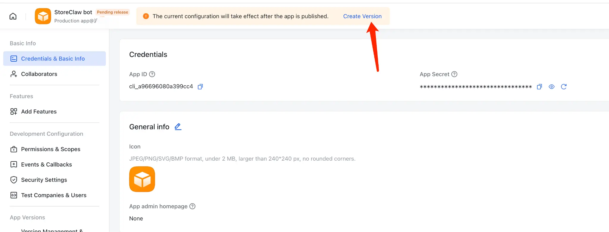Click the None value under App admin homepage
The image size is (609, 232).
136,219
